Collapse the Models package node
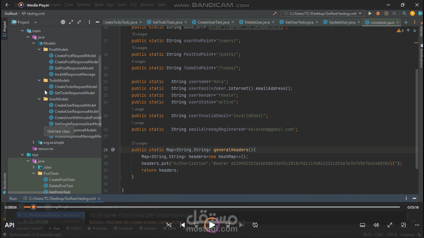 click(34, 43)
